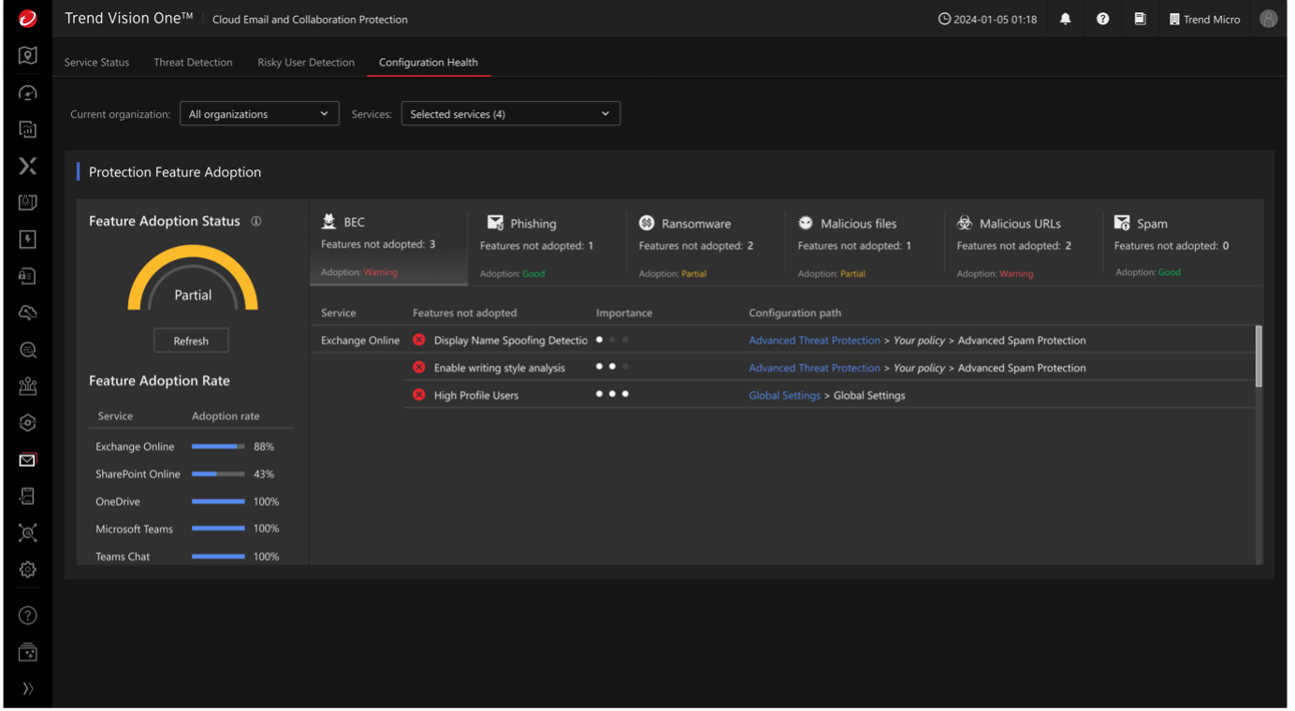The image size is (1295, 711).
Task: Click red X icon for High Profile Users
Action: (419, 395)
